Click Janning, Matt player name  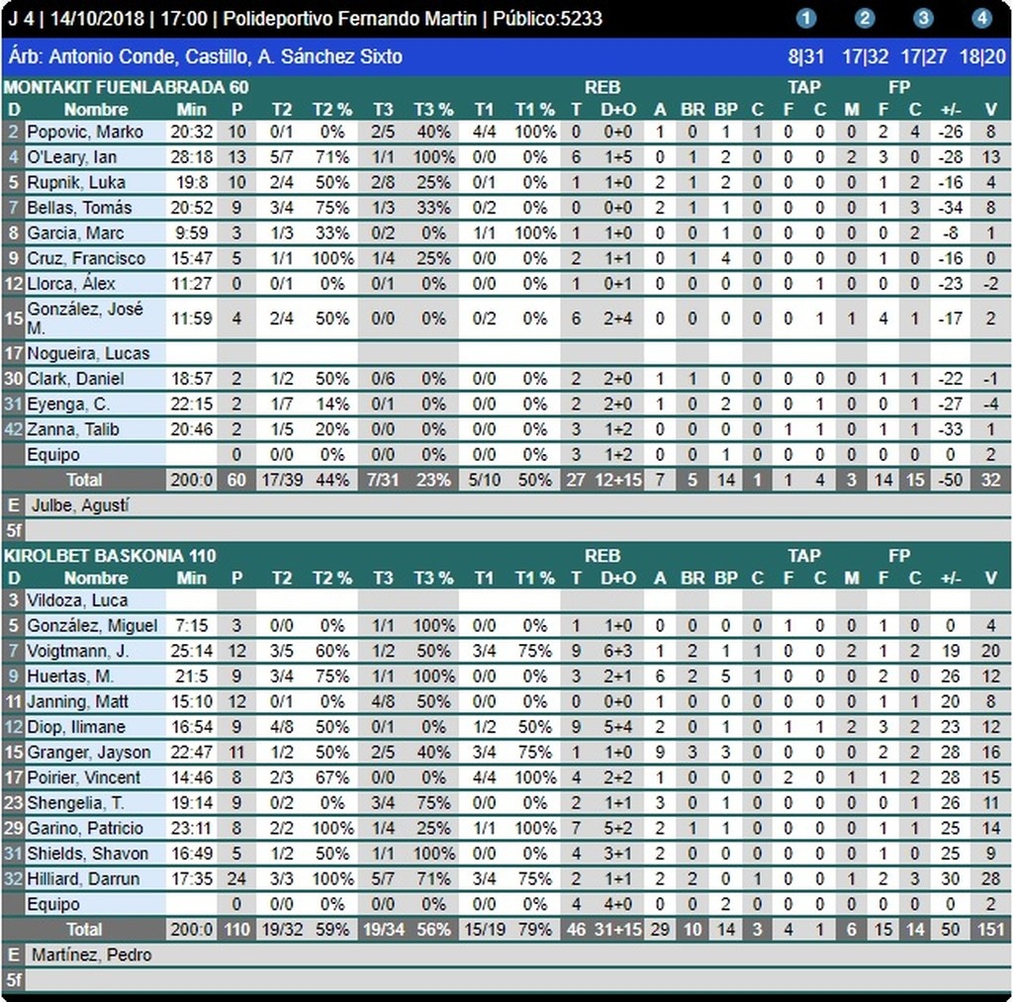point(77,701)
